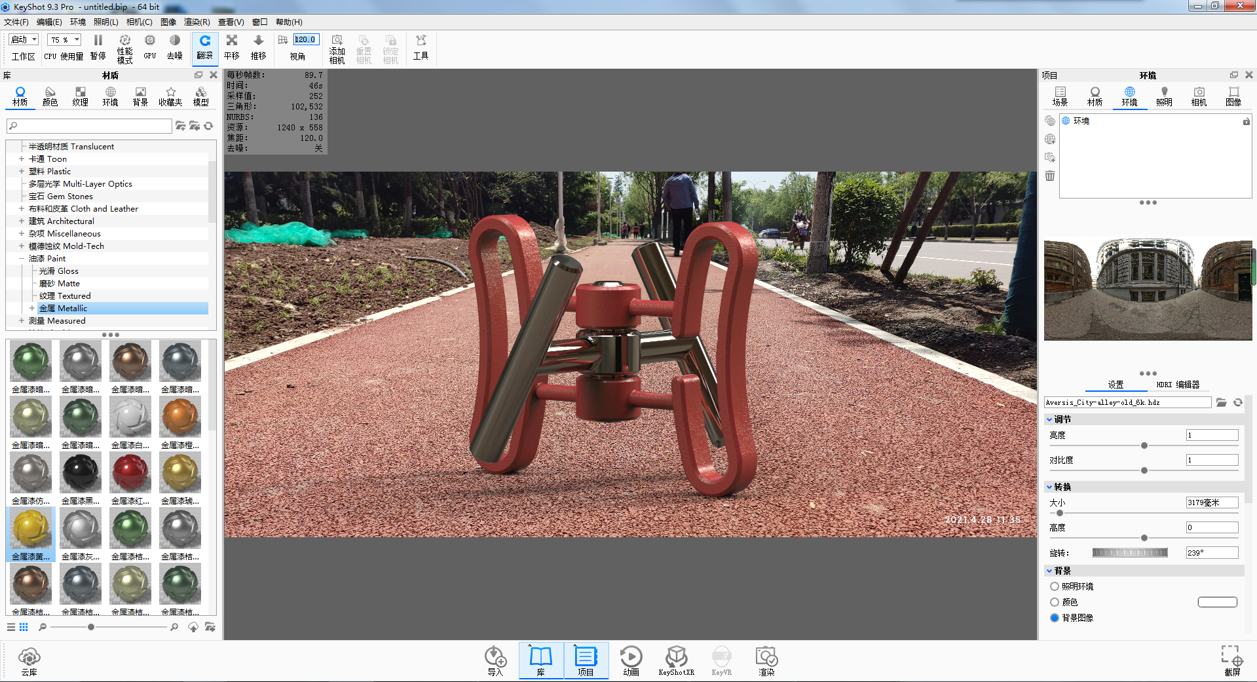Expand 布料和皮革 Cloth and Leather folder
This screenshot has width=1257, height=682.
(22, 209)
